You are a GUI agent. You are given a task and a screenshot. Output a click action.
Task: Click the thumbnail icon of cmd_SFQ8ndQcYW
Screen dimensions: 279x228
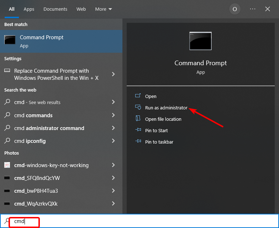point(7,178)
